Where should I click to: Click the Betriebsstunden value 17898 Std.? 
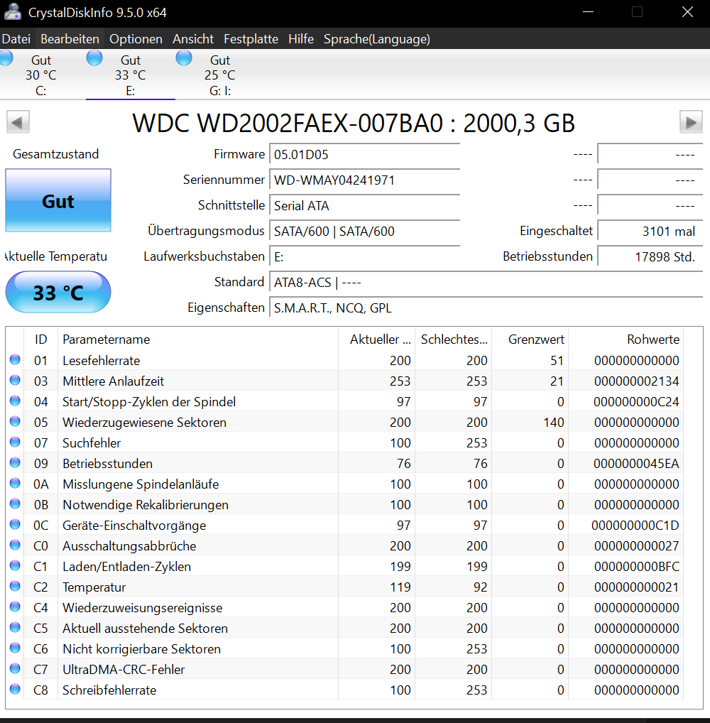click(x=650, y=256)
